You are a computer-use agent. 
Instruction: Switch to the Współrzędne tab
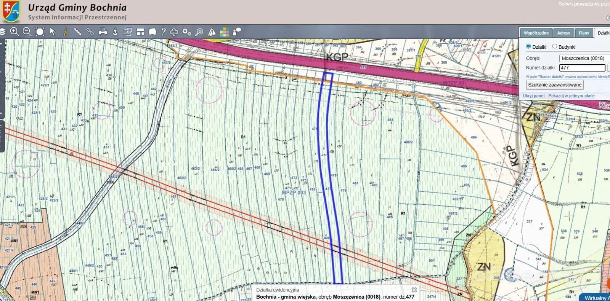536,33
